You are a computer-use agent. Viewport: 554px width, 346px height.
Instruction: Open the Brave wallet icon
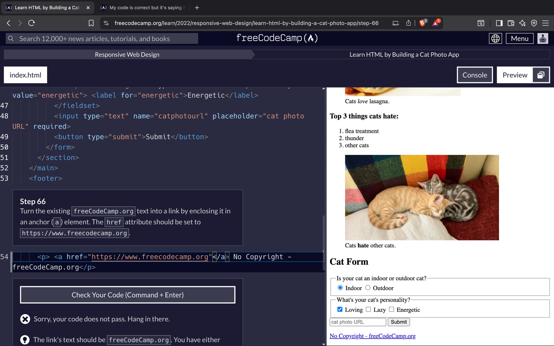(x=511, y=23)
